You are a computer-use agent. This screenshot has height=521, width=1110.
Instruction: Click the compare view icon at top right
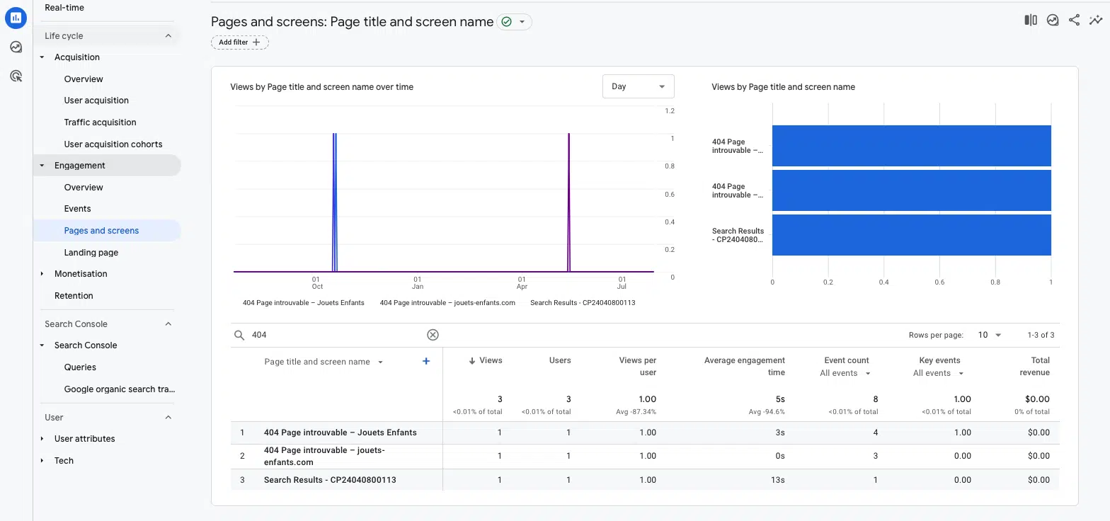[1031, 21]
